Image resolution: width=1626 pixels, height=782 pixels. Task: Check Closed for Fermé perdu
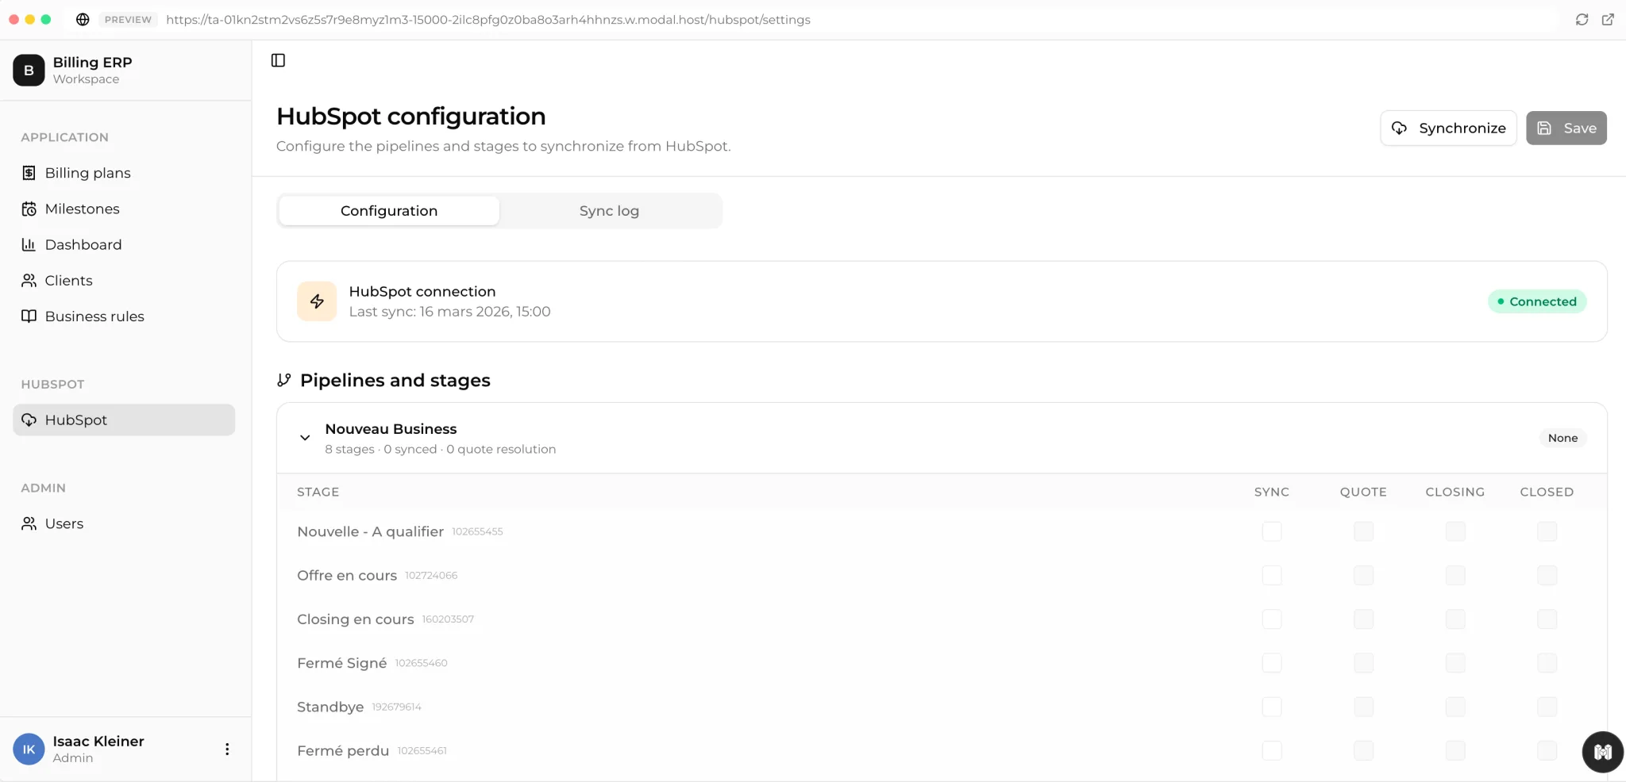tap(1547, 750)
